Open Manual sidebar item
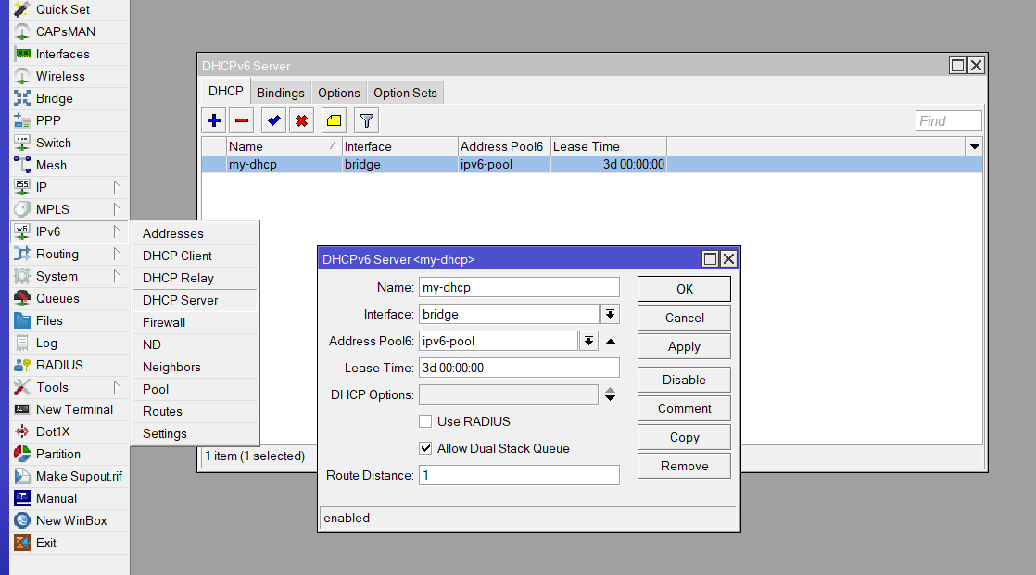This screenshot has width=1036, height=575. pyautogui.click(x=69, y=498)
